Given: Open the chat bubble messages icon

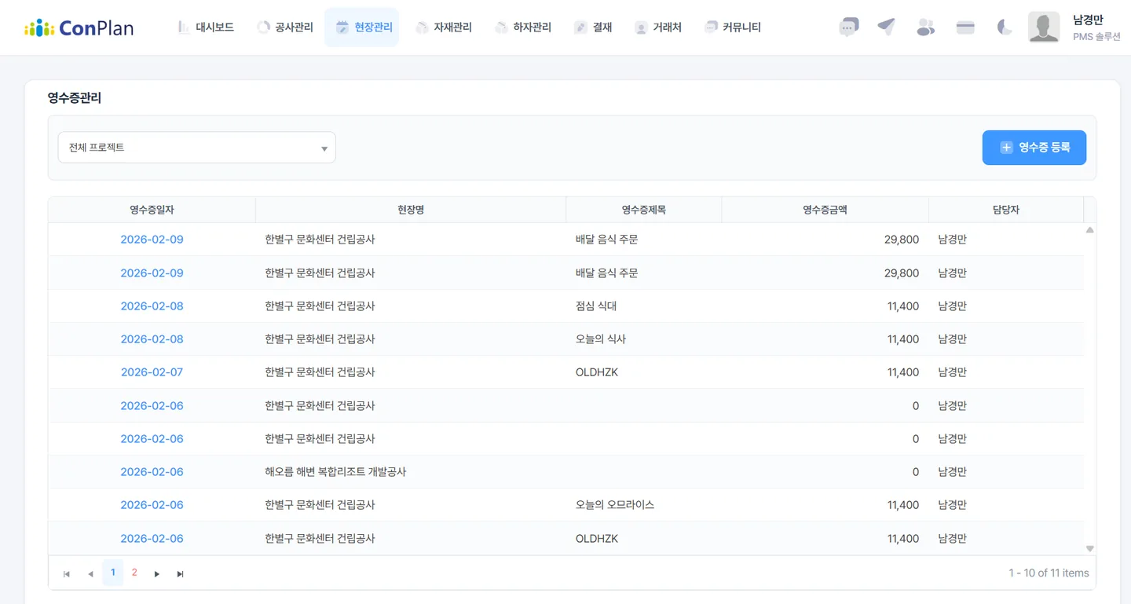Looking at the screenshot, I should click(848, 27).
